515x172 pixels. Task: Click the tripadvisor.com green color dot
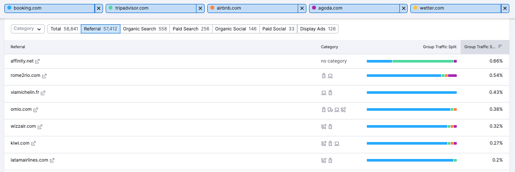[111, 8]
